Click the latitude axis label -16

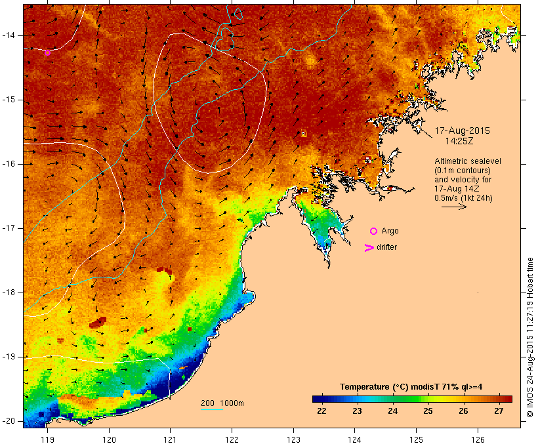pos(9,164)
